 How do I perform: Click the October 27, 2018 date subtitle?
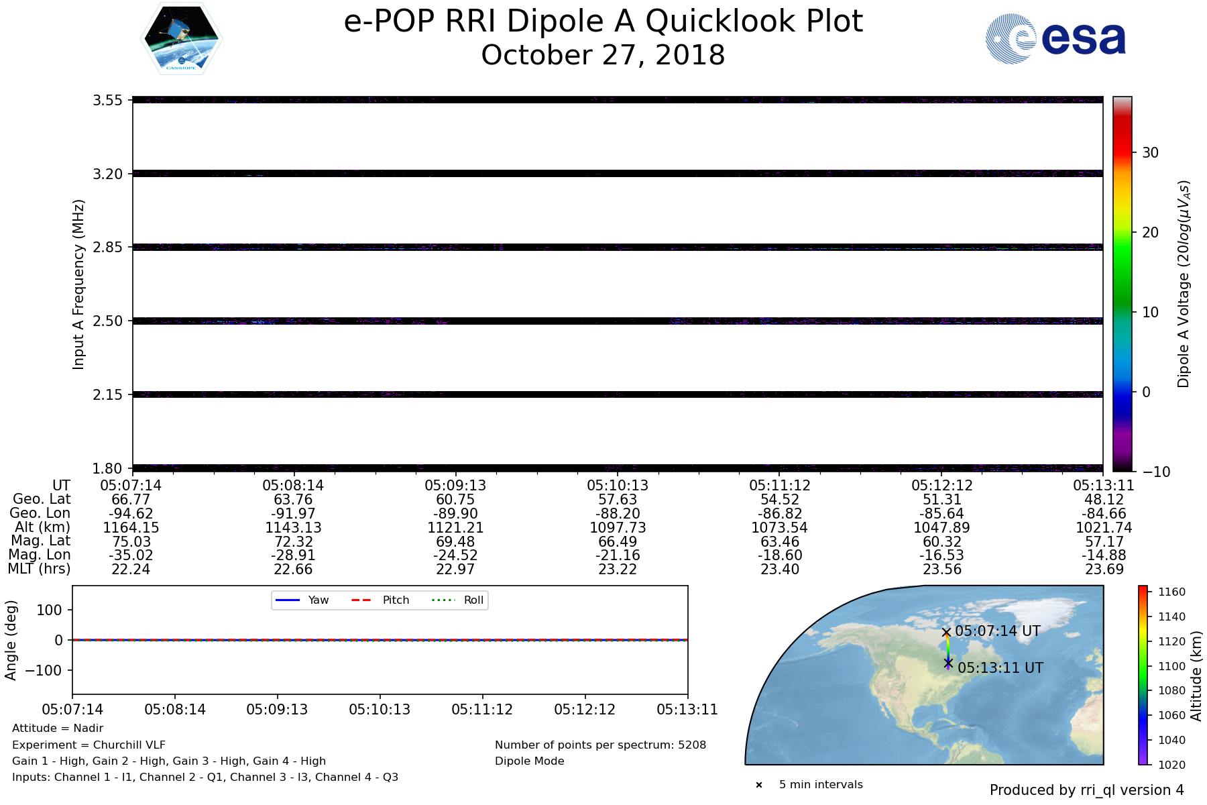(603, 55)
